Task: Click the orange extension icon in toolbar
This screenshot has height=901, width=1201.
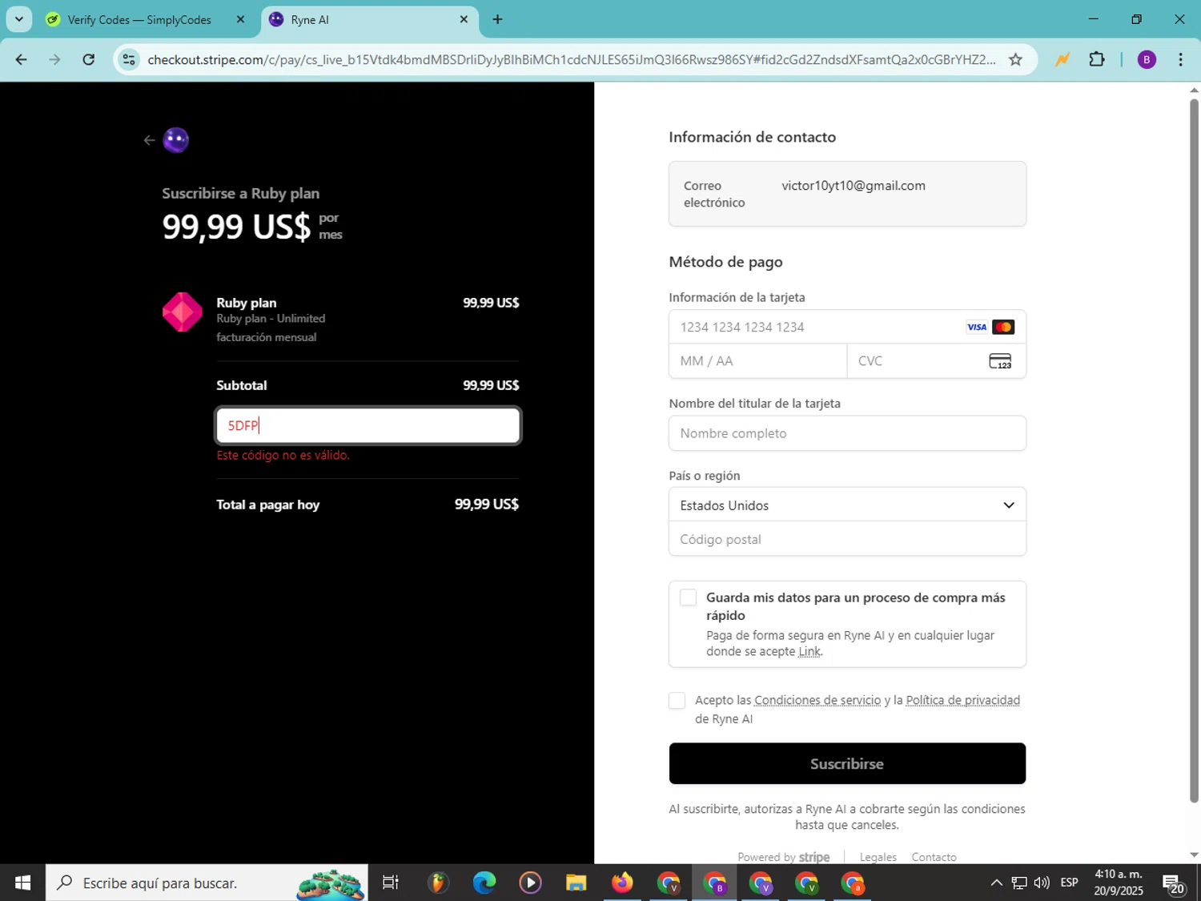Action: tap(1062, 59)
